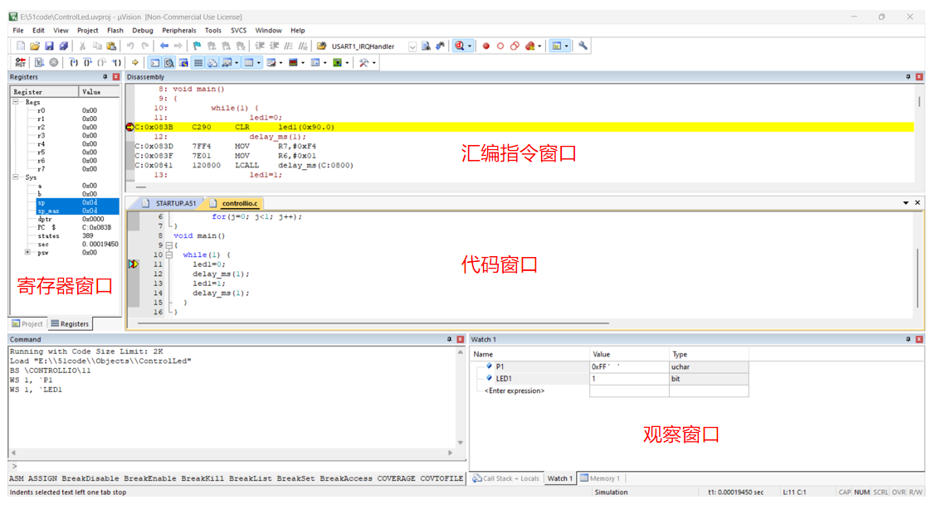Click the Step Over debug icon

click(x=88, y=63)
